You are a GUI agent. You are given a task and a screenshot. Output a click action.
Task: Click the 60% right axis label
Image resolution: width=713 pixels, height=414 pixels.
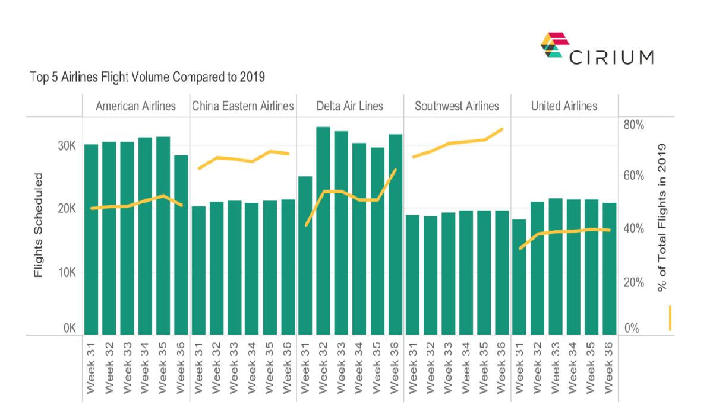pyautogui.click(x=633, y=176)
